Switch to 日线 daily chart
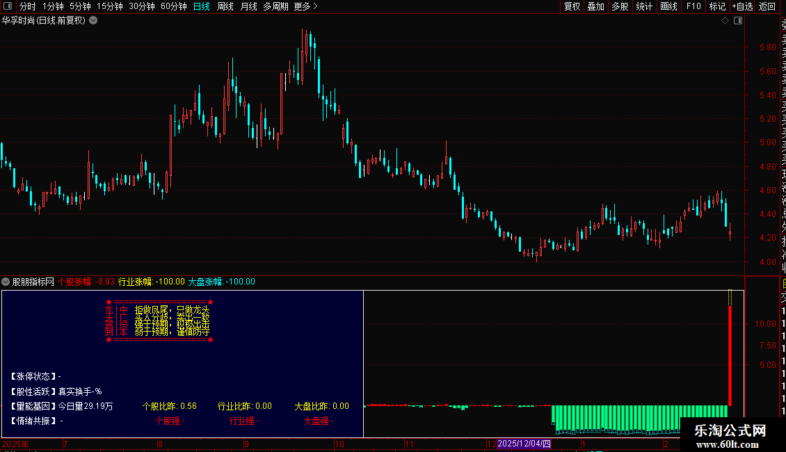 [x=202, y=6]
